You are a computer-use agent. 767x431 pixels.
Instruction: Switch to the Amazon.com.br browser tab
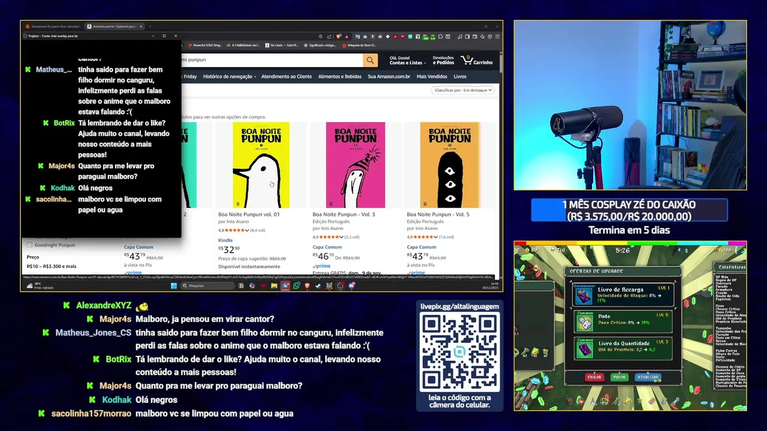click(115, 26)
